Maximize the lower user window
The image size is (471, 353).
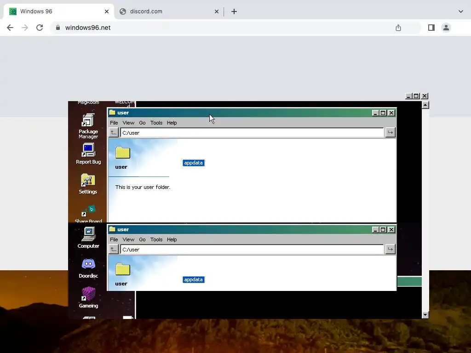(x=383, y=230)
